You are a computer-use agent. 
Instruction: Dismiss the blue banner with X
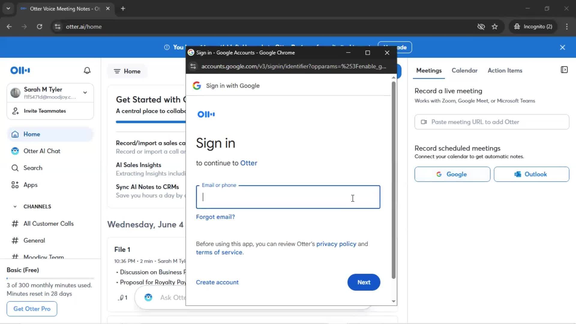click(x=562, y=47)
